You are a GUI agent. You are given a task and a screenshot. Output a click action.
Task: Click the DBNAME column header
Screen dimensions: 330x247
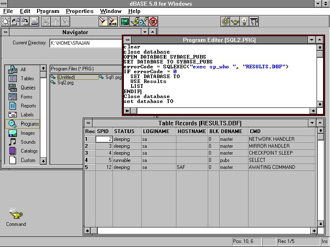pos(233,131)
